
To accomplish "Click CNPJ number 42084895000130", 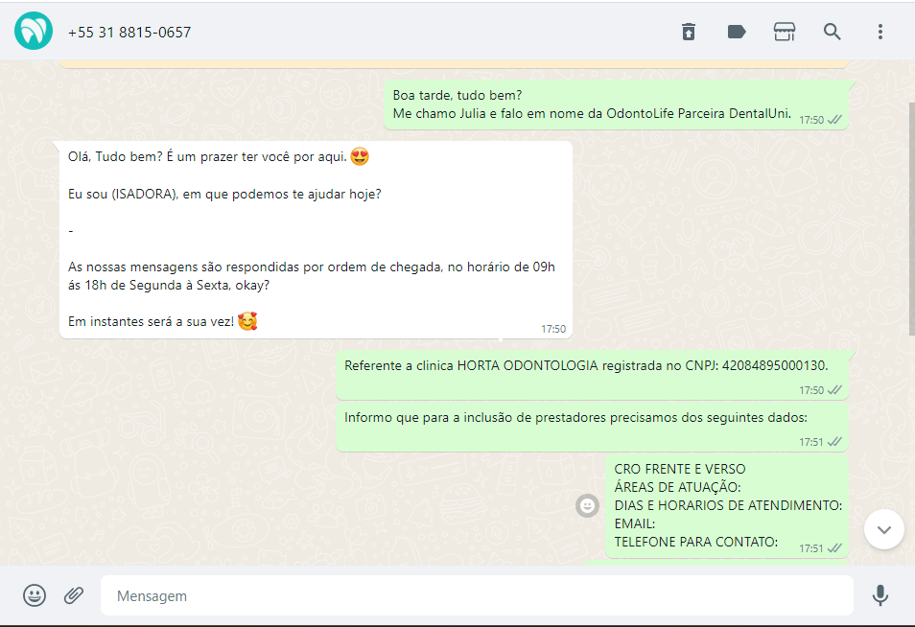I will tap(774, 365).
